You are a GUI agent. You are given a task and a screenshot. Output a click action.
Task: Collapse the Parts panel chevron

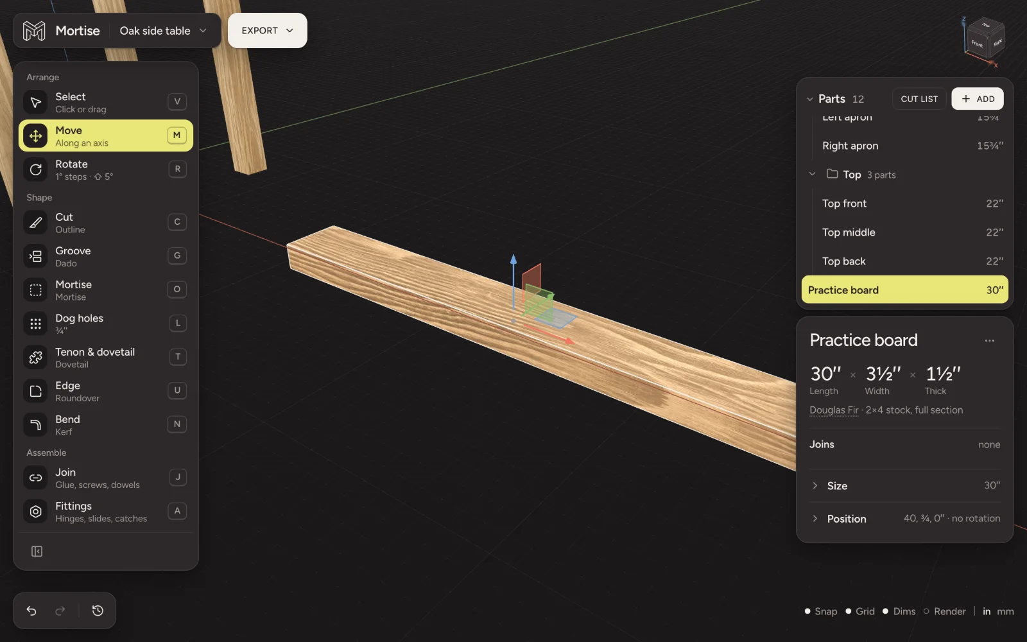pyautogui.click(x=809, y=99)
